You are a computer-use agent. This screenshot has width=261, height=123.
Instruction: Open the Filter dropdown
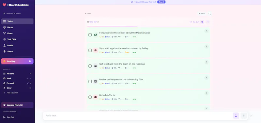tap(202, 14)
